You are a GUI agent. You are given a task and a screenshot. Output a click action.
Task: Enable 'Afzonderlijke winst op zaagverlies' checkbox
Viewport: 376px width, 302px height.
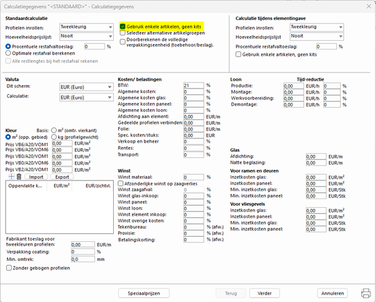tap(122, 184)
